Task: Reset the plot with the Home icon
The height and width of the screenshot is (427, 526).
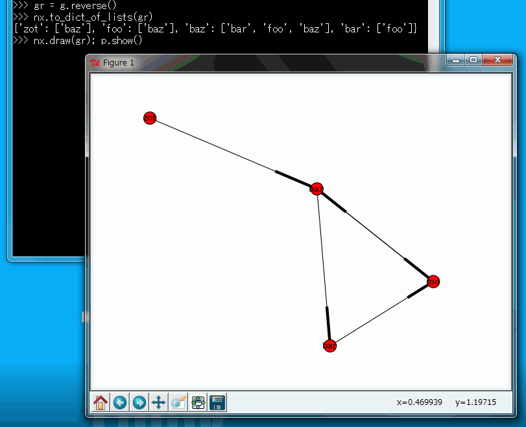Action: [101, 402]
